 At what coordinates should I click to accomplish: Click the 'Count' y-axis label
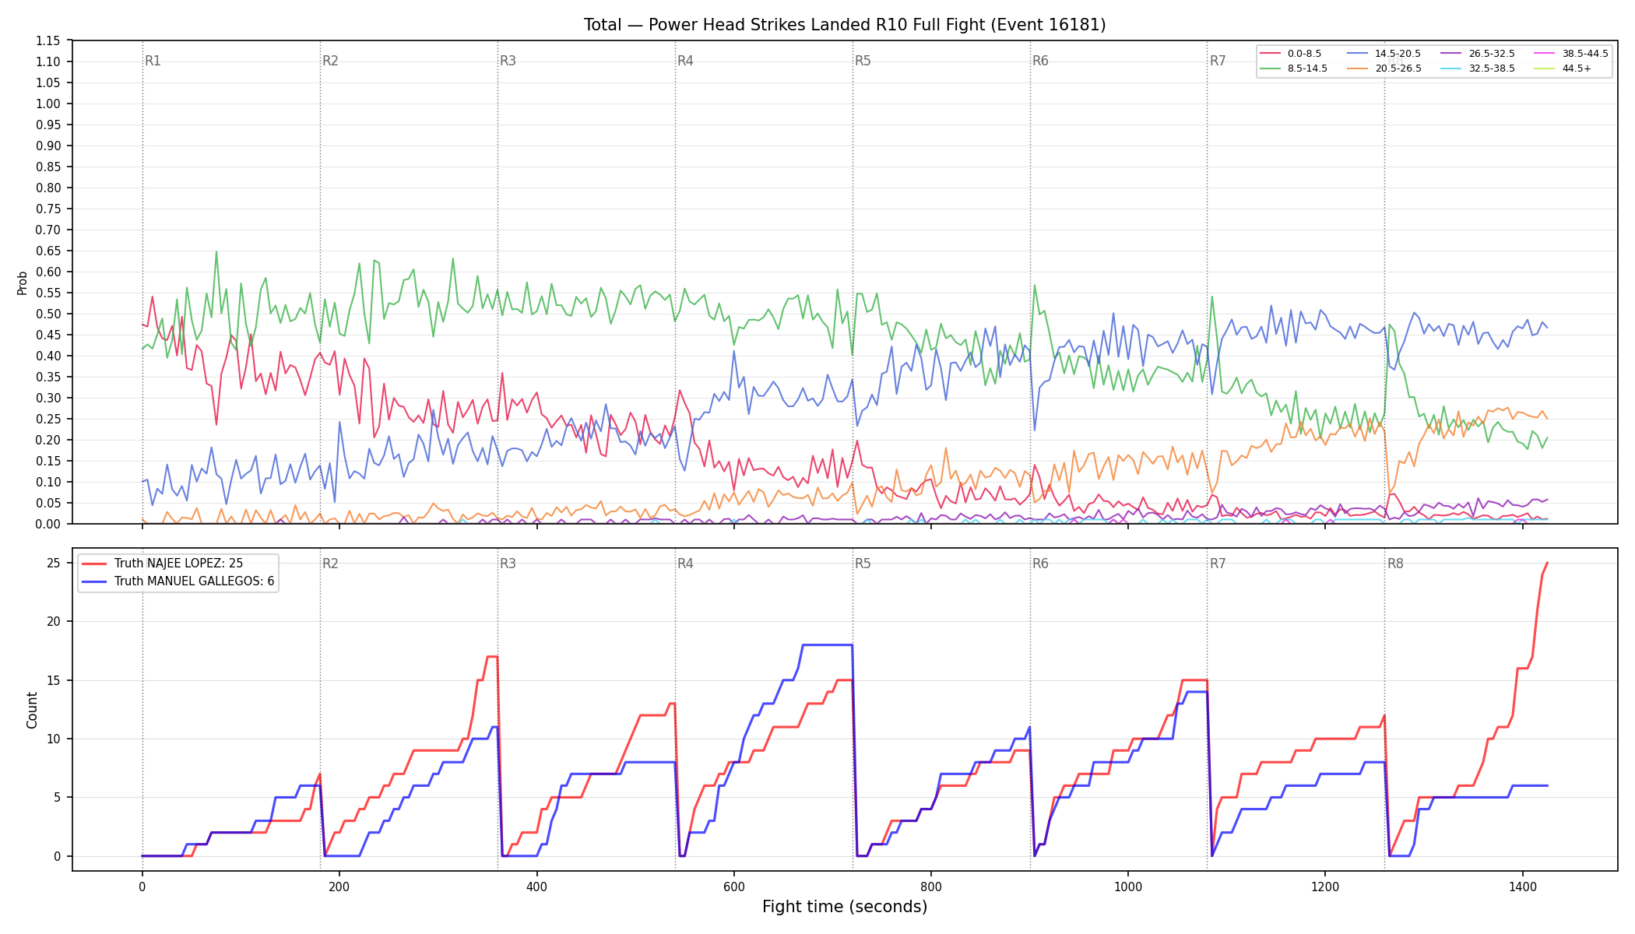(32, 710)
